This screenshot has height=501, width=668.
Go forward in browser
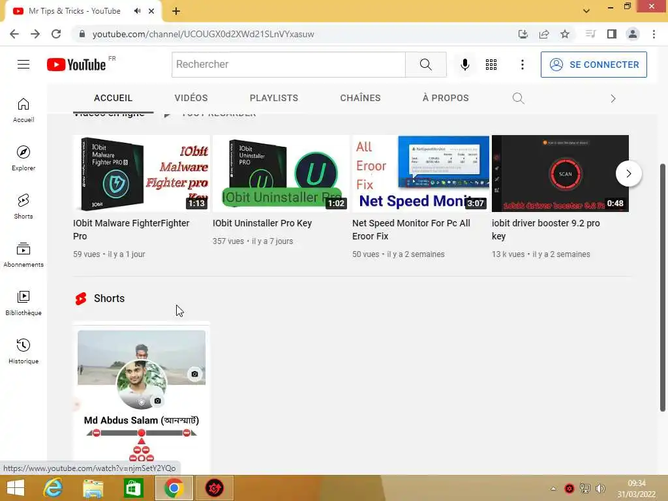pyautogui.click(x=35, y=34)
